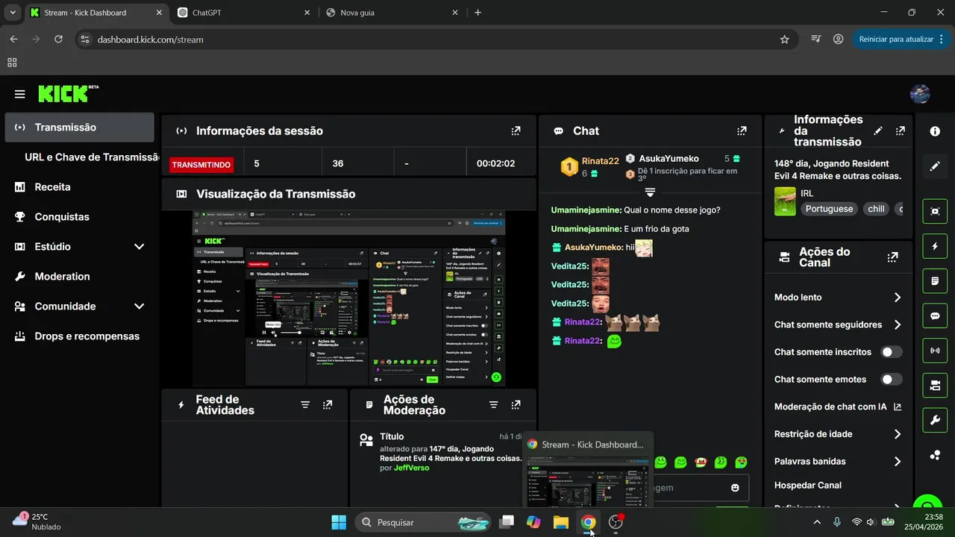The image size is (955, 537).
Task: Pop out the Ações de Moderação panel
Action: 516,404
